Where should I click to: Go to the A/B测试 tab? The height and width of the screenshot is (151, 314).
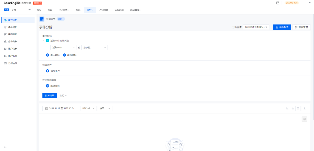pyautogui.click(x=104, y=10)
